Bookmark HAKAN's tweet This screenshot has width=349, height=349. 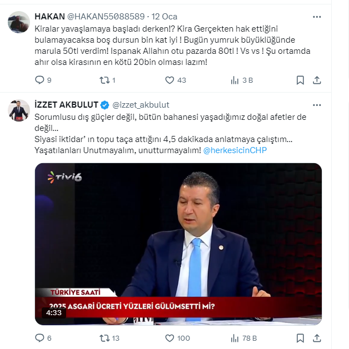(x=300, y=80)
